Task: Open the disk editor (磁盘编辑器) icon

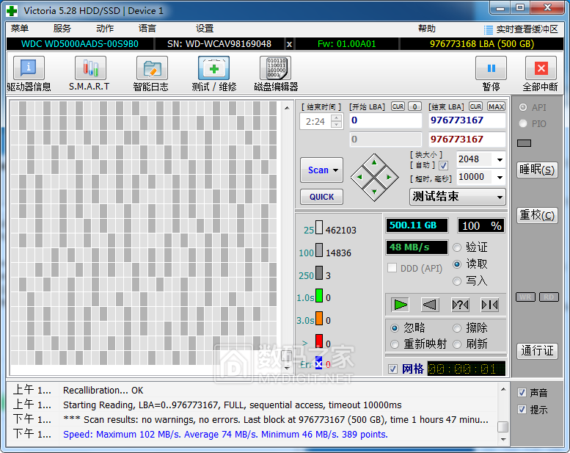Action: [x=275, y=69]
